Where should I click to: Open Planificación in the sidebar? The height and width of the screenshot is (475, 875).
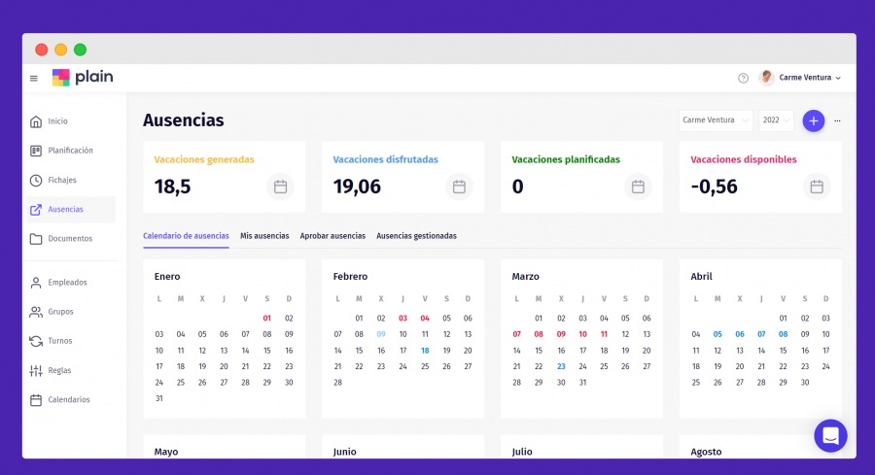point(70,151)
